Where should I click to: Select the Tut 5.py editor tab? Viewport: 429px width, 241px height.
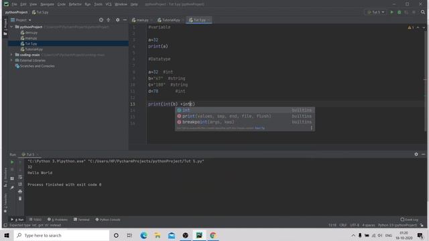(198, 20)
